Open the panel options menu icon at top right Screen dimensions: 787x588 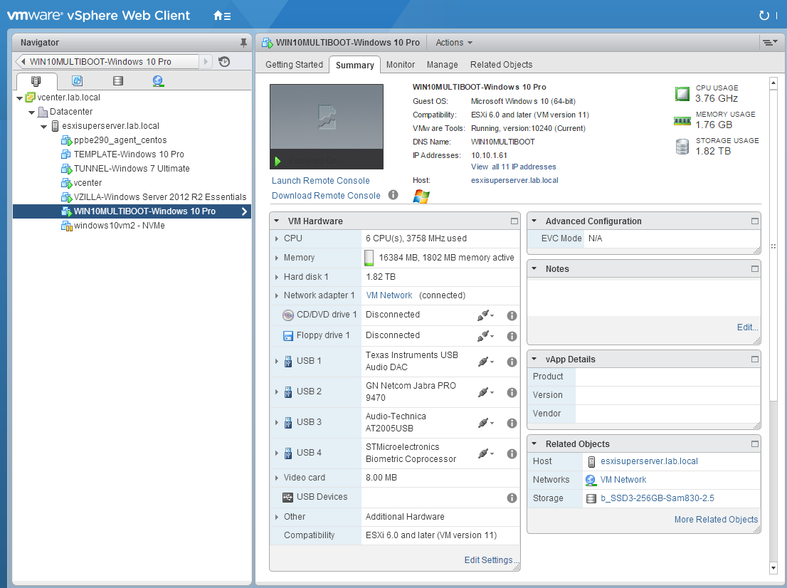(770, 43)
